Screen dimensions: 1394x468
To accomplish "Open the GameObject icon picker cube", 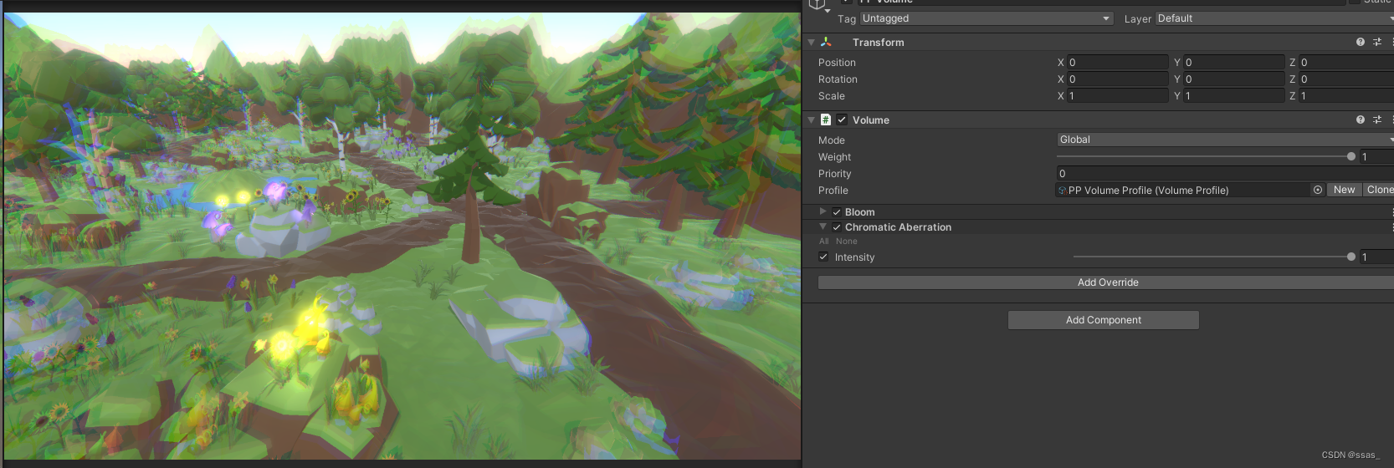I will click(x=817, y=4).
